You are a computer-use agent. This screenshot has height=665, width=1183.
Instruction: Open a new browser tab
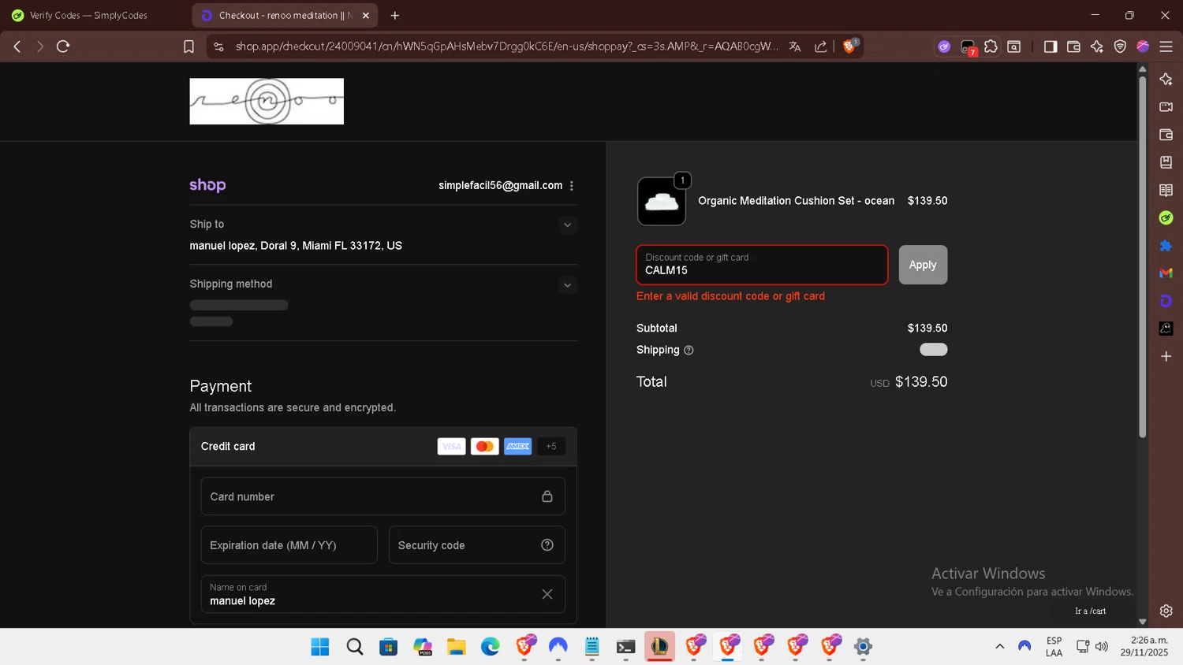coord(395,16)
